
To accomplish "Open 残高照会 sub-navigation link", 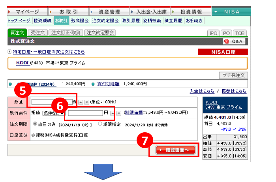I will point(80,21).
